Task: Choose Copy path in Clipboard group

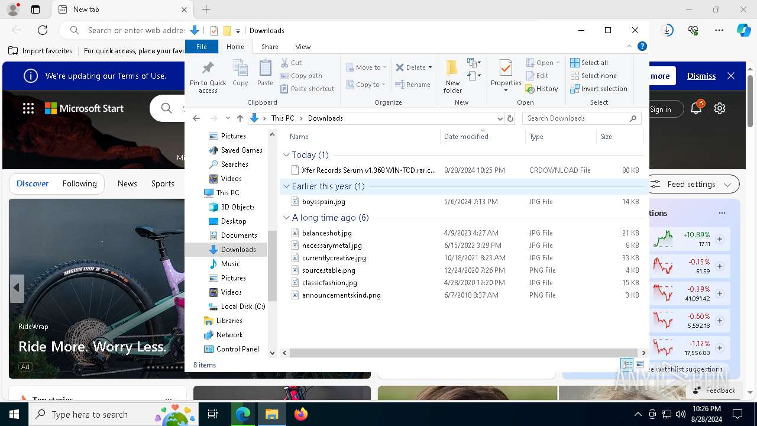Action: [x=301, y=76]
